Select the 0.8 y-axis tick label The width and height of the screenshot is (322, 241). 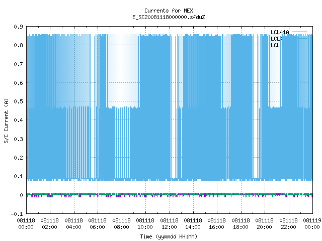18,45
